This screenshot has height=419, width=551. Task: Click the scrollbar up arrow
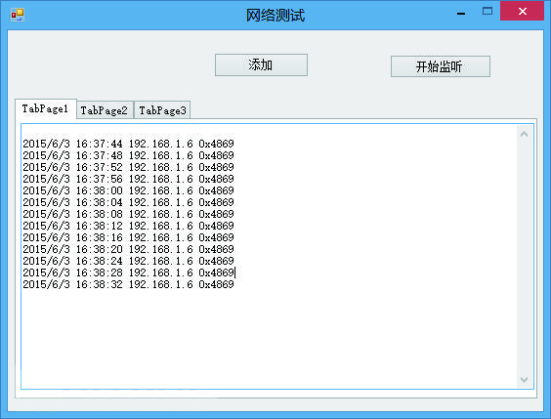point(524,134)
